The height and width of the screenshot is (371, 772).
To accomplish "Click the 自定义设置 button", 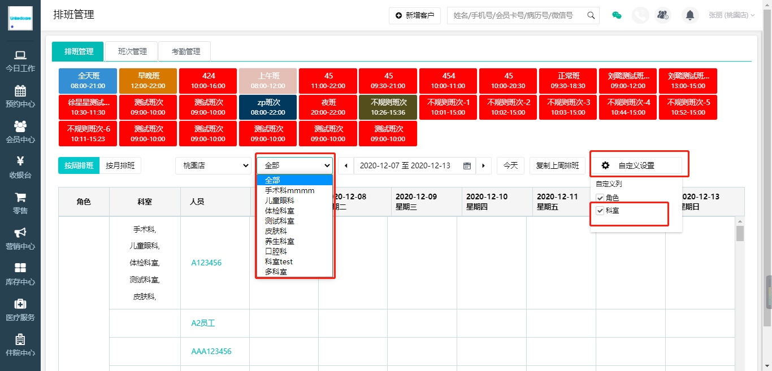I will coord(636,165).
